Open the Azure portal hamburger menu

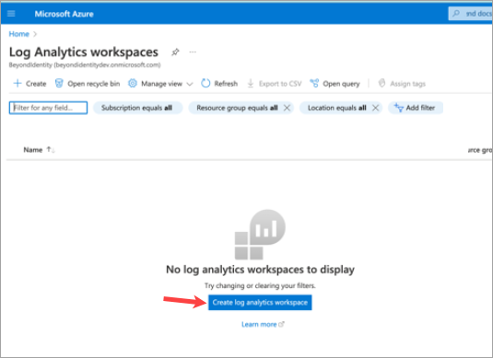[x=11, y=14]
